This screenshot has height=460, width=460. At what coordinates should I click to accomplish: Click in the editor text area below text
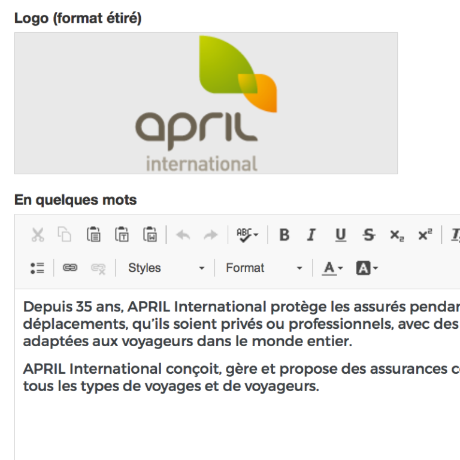point(237,425)
